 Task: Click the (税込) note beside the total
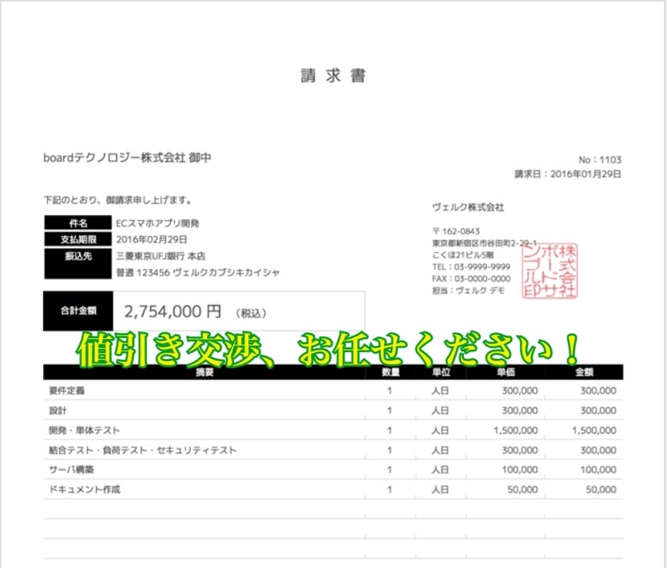point(251,314)
